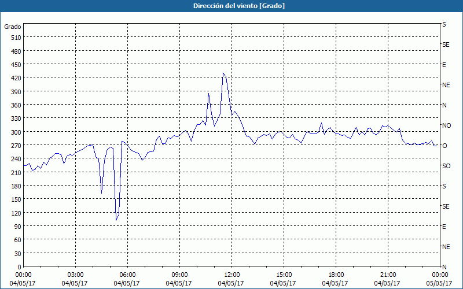Click the 90 y-axis value
Screen dimensions: 463x289
point(18,227)
